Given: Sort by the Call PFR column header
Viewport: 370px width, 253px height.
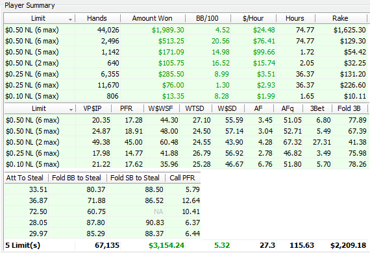Looking at the screenshot, I should point(182,178).
